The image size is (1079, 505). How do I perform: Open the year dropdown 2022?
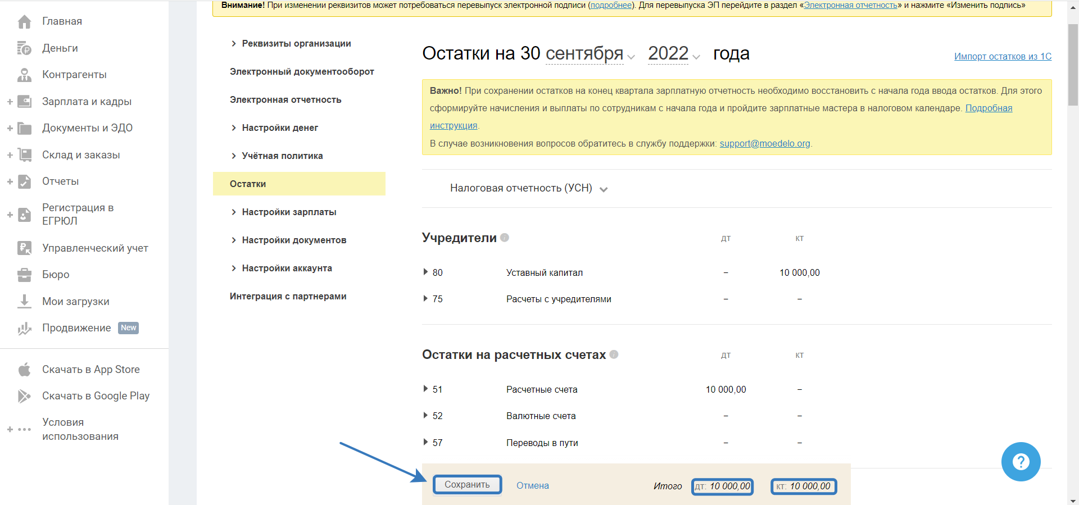tap(674, 54)
